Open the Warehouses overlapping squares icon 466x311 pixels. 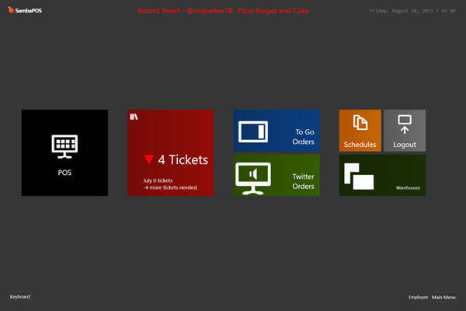point(359,176)
